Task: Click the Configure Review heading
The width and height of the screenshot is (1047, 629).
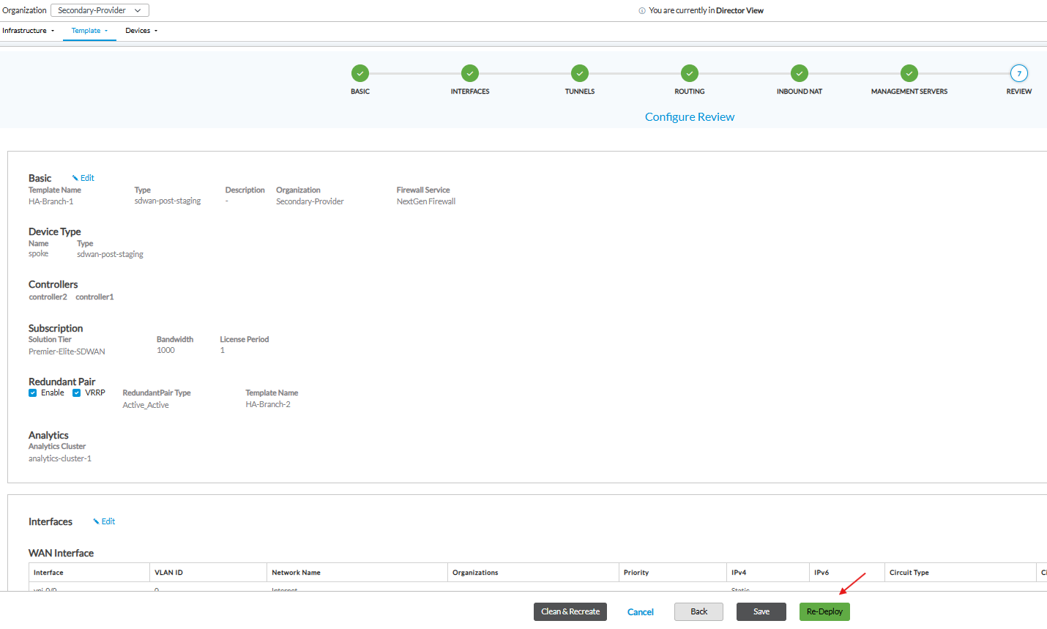Action: (x=690, y=117)
